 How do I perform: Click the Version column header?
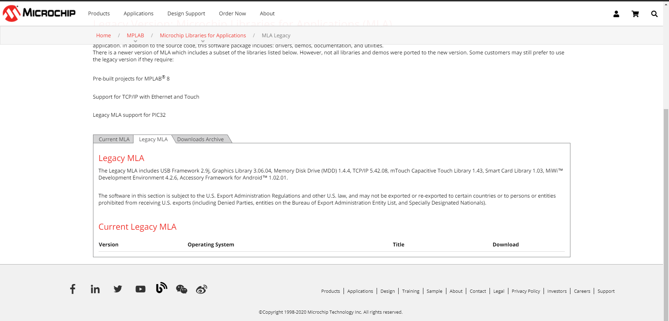point(108,244)
